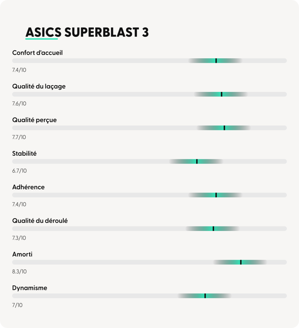Click the "Qualité du laçage" heading
The width and height of the screenshot is (299, 328).
(x=39, y=86)
